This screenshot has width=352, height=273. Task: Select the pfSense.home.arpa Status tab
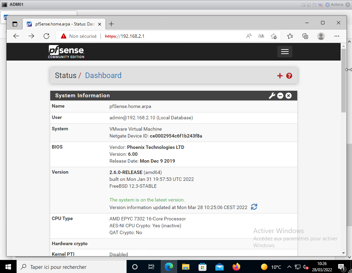(62, 24)
